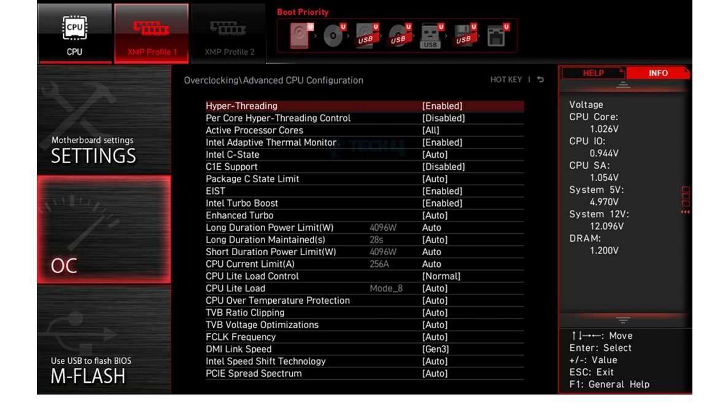Toggle the EIST Enabled setting
This screenshot has width=728, height=416.
point(442,191)
